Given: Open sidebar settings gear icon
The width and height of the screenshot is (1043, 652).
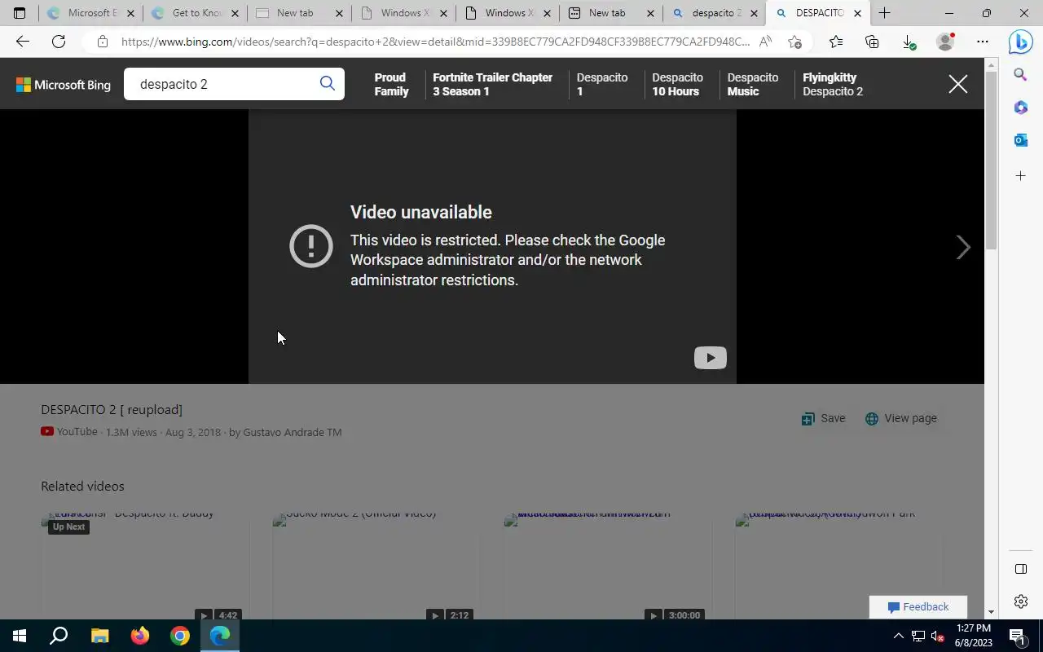Looking at the screenshot, I should pyautogui.click(x=1020, y=601).
